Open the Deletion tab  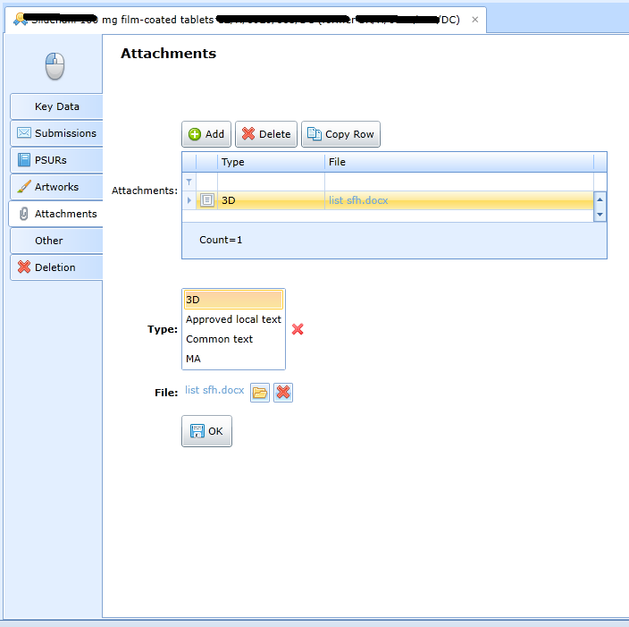click(56, 267)
